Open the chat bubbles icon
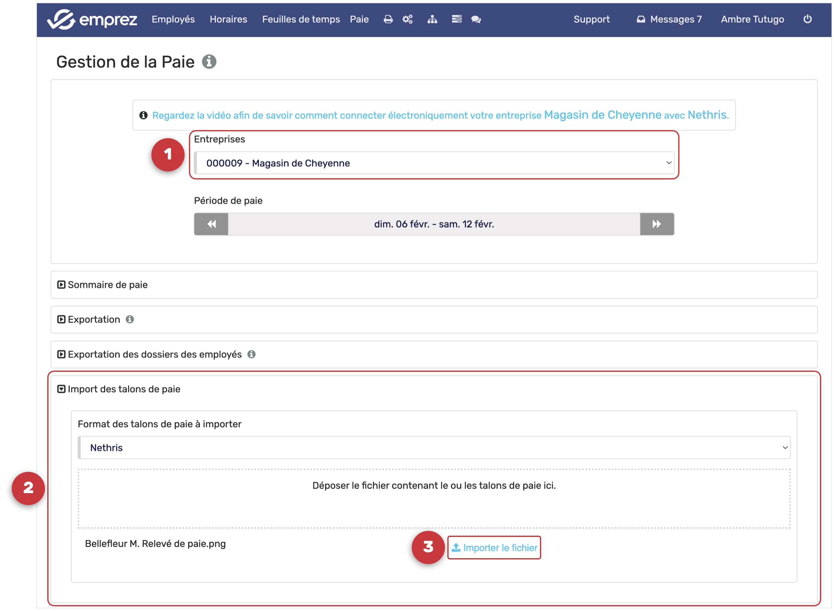Image resolution: width=834 pixels, height=611 pixels. point(476,19)
